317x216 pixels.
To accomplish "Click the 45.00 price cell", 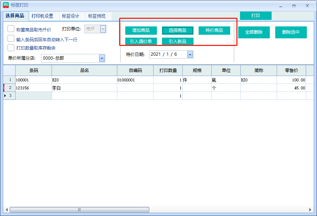I will (x=291, y=88).
